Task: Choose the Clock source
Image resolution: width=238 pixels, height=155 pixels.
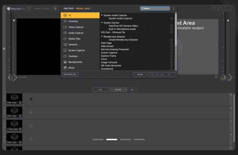Action: coord(104,59)
